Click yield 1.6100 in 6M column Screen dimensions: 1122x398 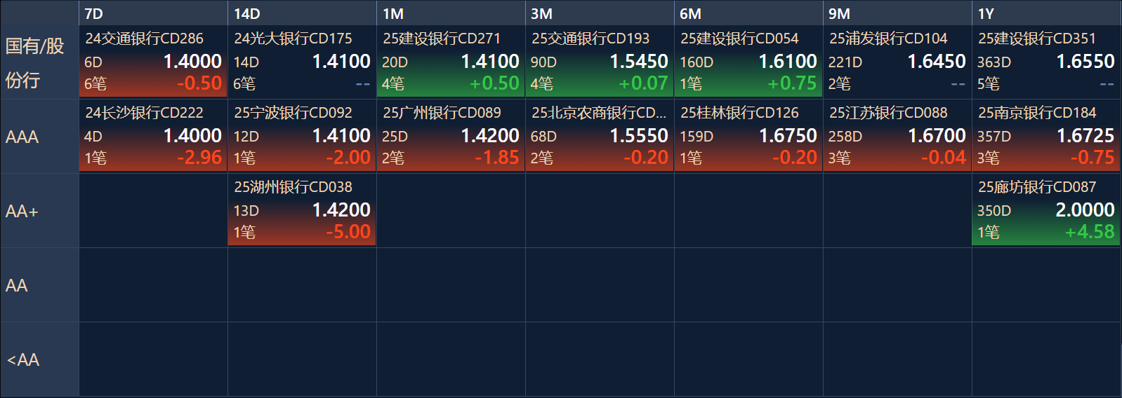coord(788,62)
